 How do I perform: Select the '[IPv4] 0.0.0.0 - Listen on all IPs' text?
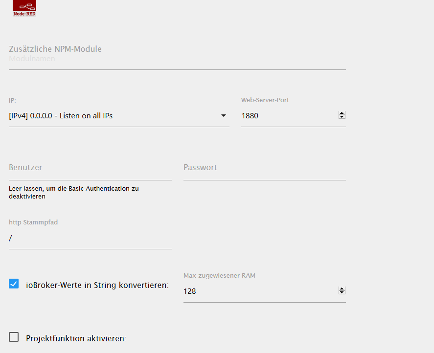pos(61,116)
